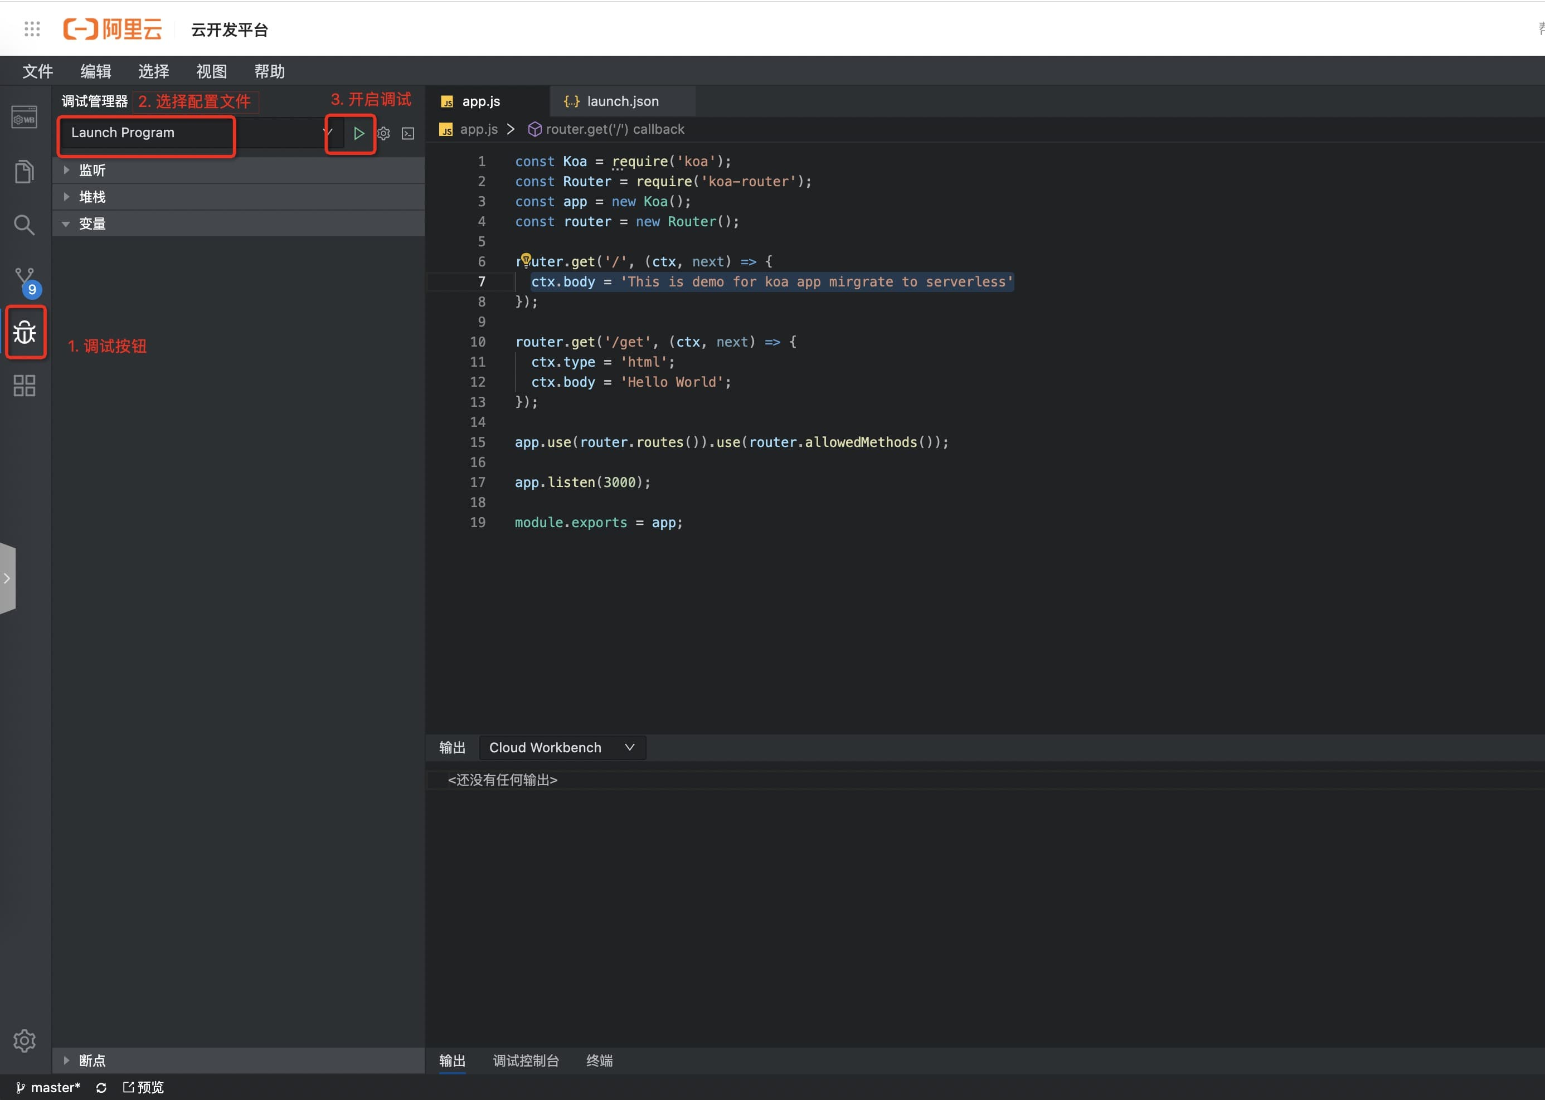Expand the 断点 section

239,1060
